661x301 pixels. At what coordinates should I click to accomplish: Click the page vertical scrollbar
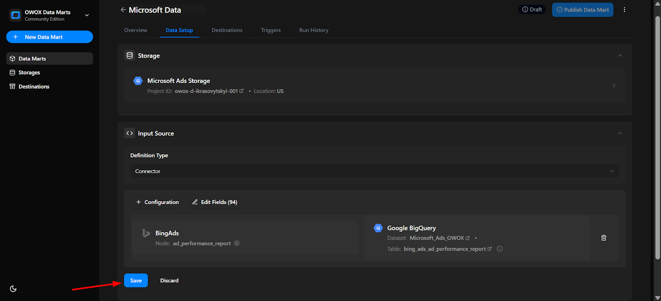(x=658, y=138)
